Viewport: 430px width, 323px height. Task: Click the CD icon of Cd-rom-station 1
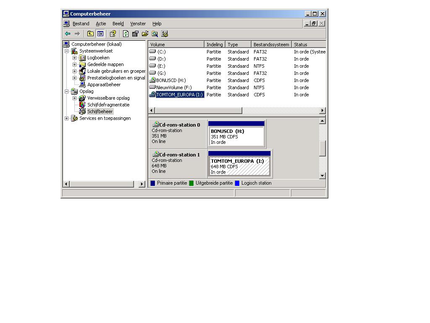156,154
